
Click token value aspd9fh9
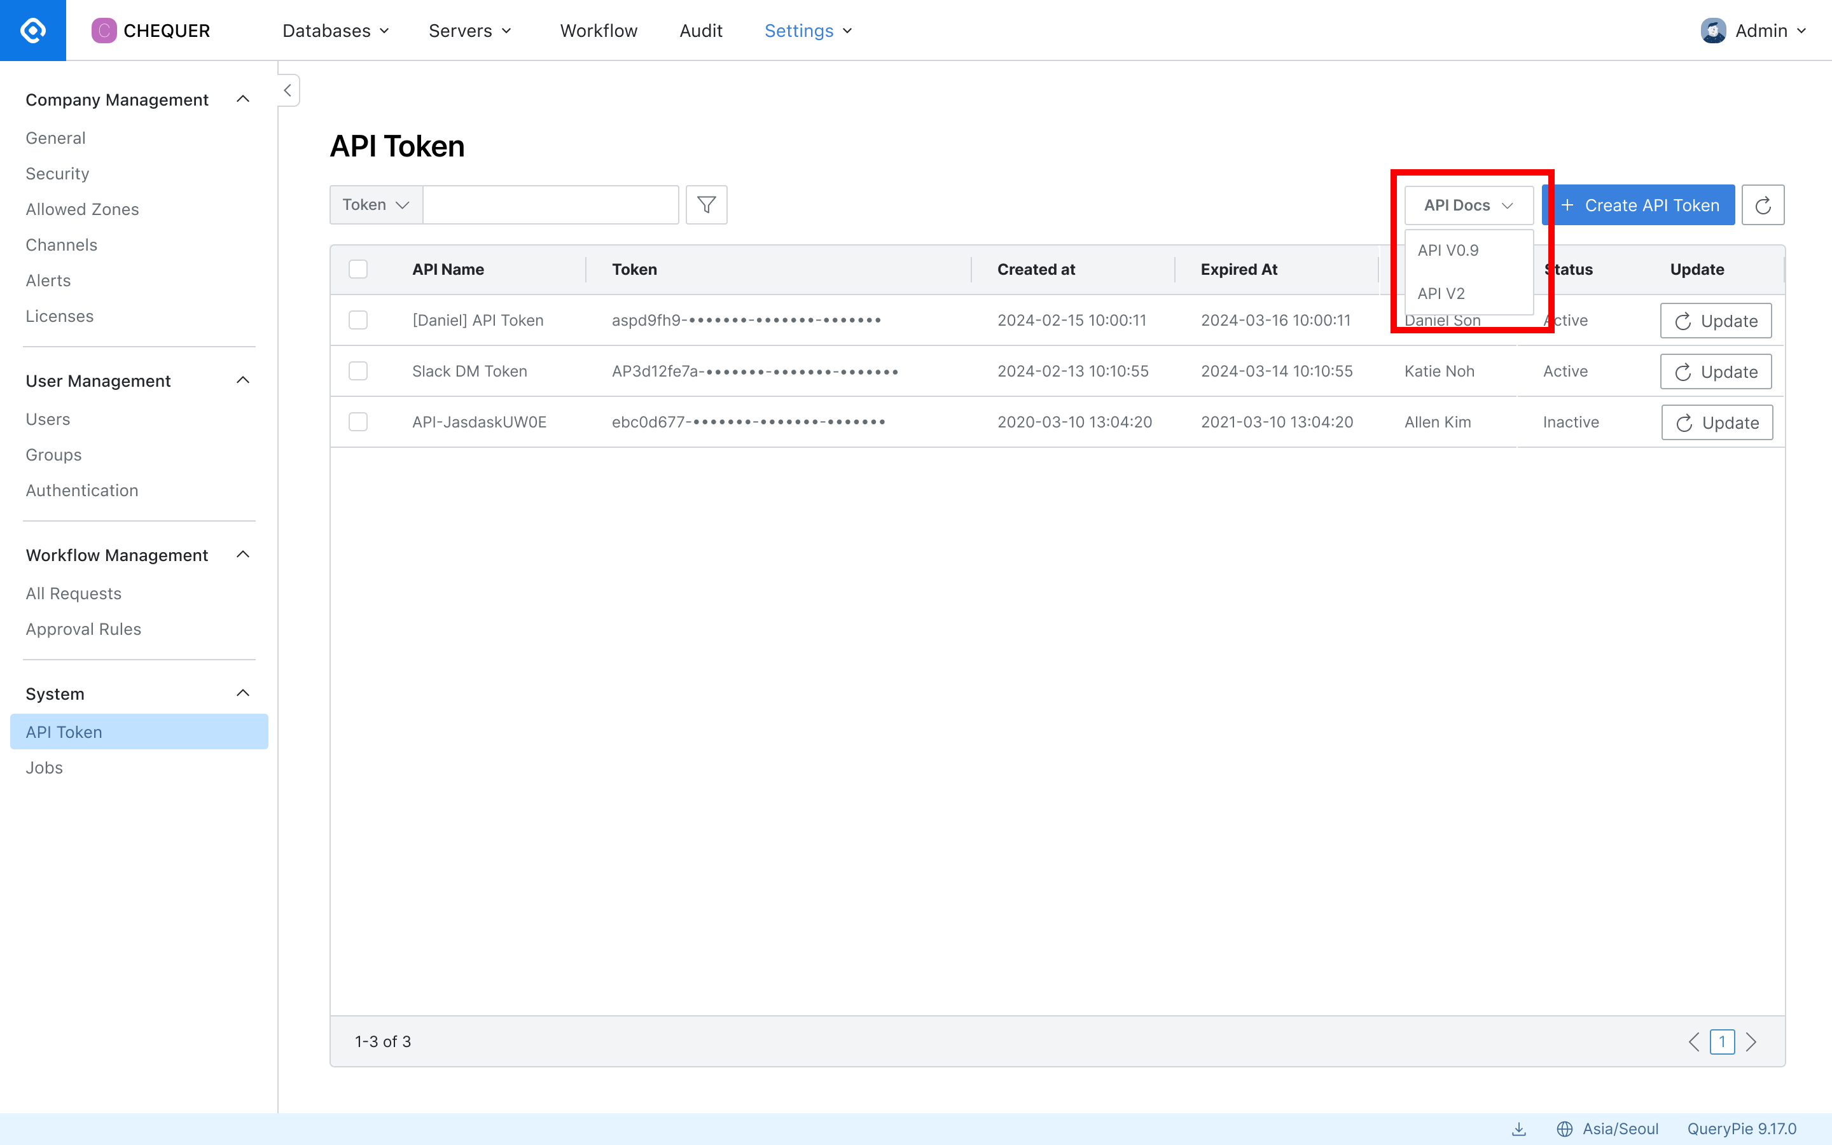point(746,321)
